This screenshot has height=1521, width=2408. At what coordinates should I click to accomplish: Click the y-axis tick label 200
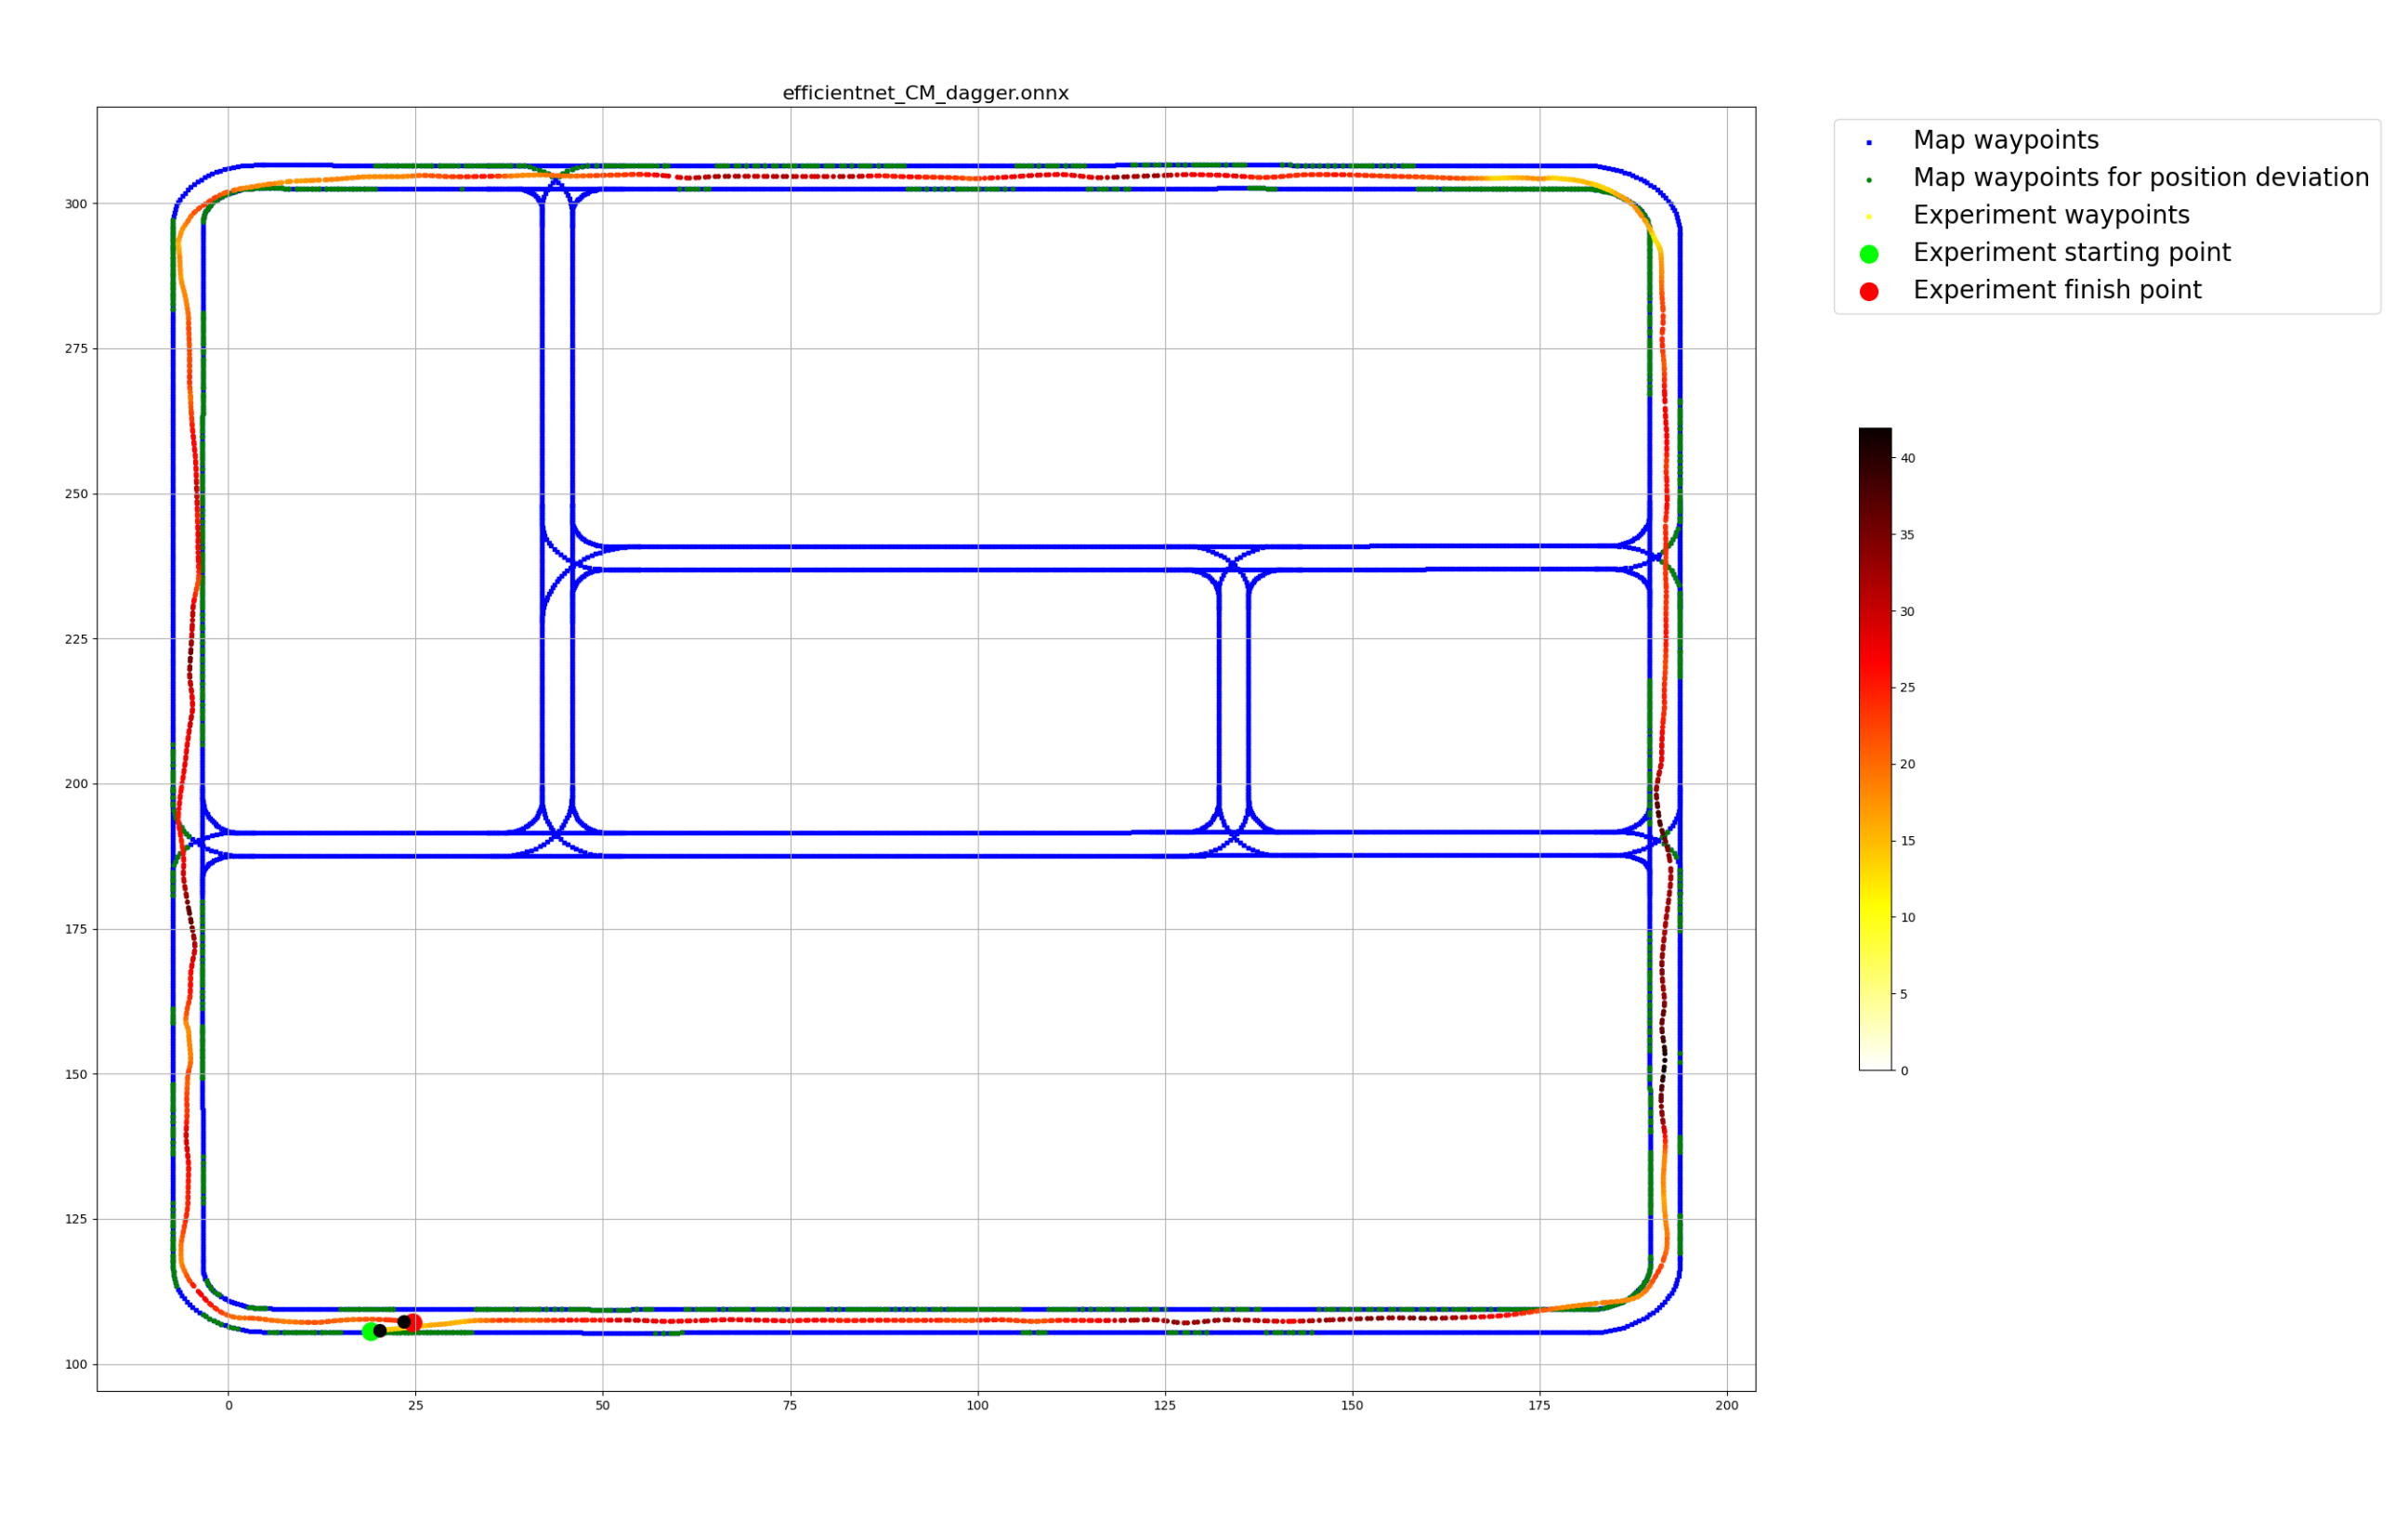(76, 784)
